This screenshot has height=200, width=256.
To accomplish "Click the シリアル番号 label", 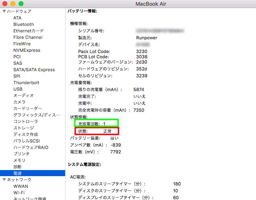I will 91,31.
